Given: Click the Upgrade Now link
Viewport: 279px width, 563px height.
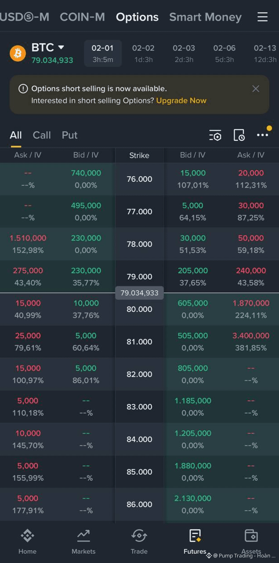Looking at the screenshot, I should (181, 101).
